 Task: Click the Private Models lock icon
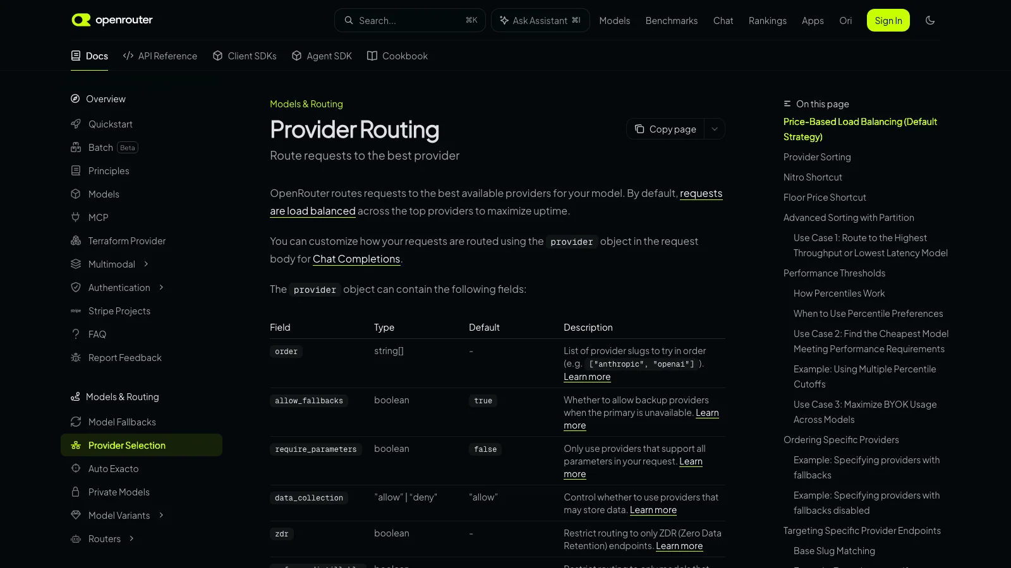tap(76, 492)
